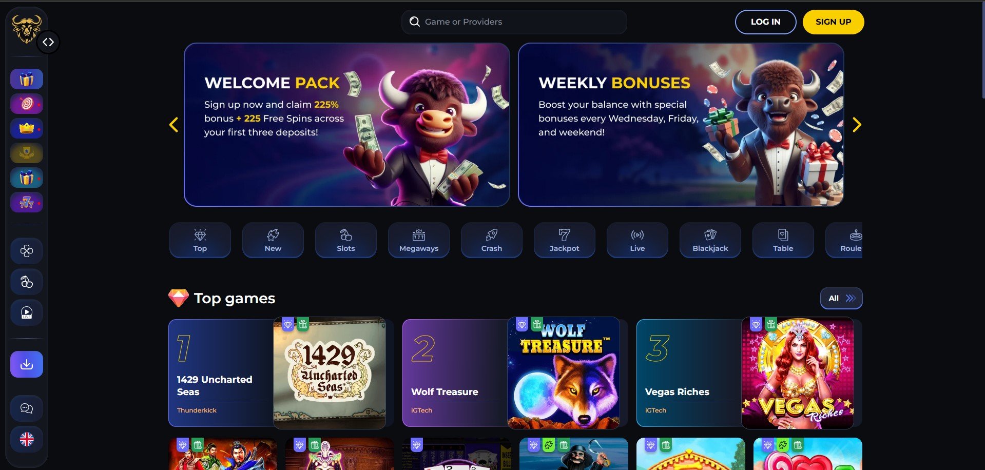View All top games
Screen dimensions: 985x470
[841, 298]
